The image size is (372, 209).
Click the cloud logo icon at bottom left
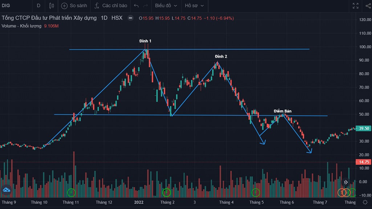point(7,190)
